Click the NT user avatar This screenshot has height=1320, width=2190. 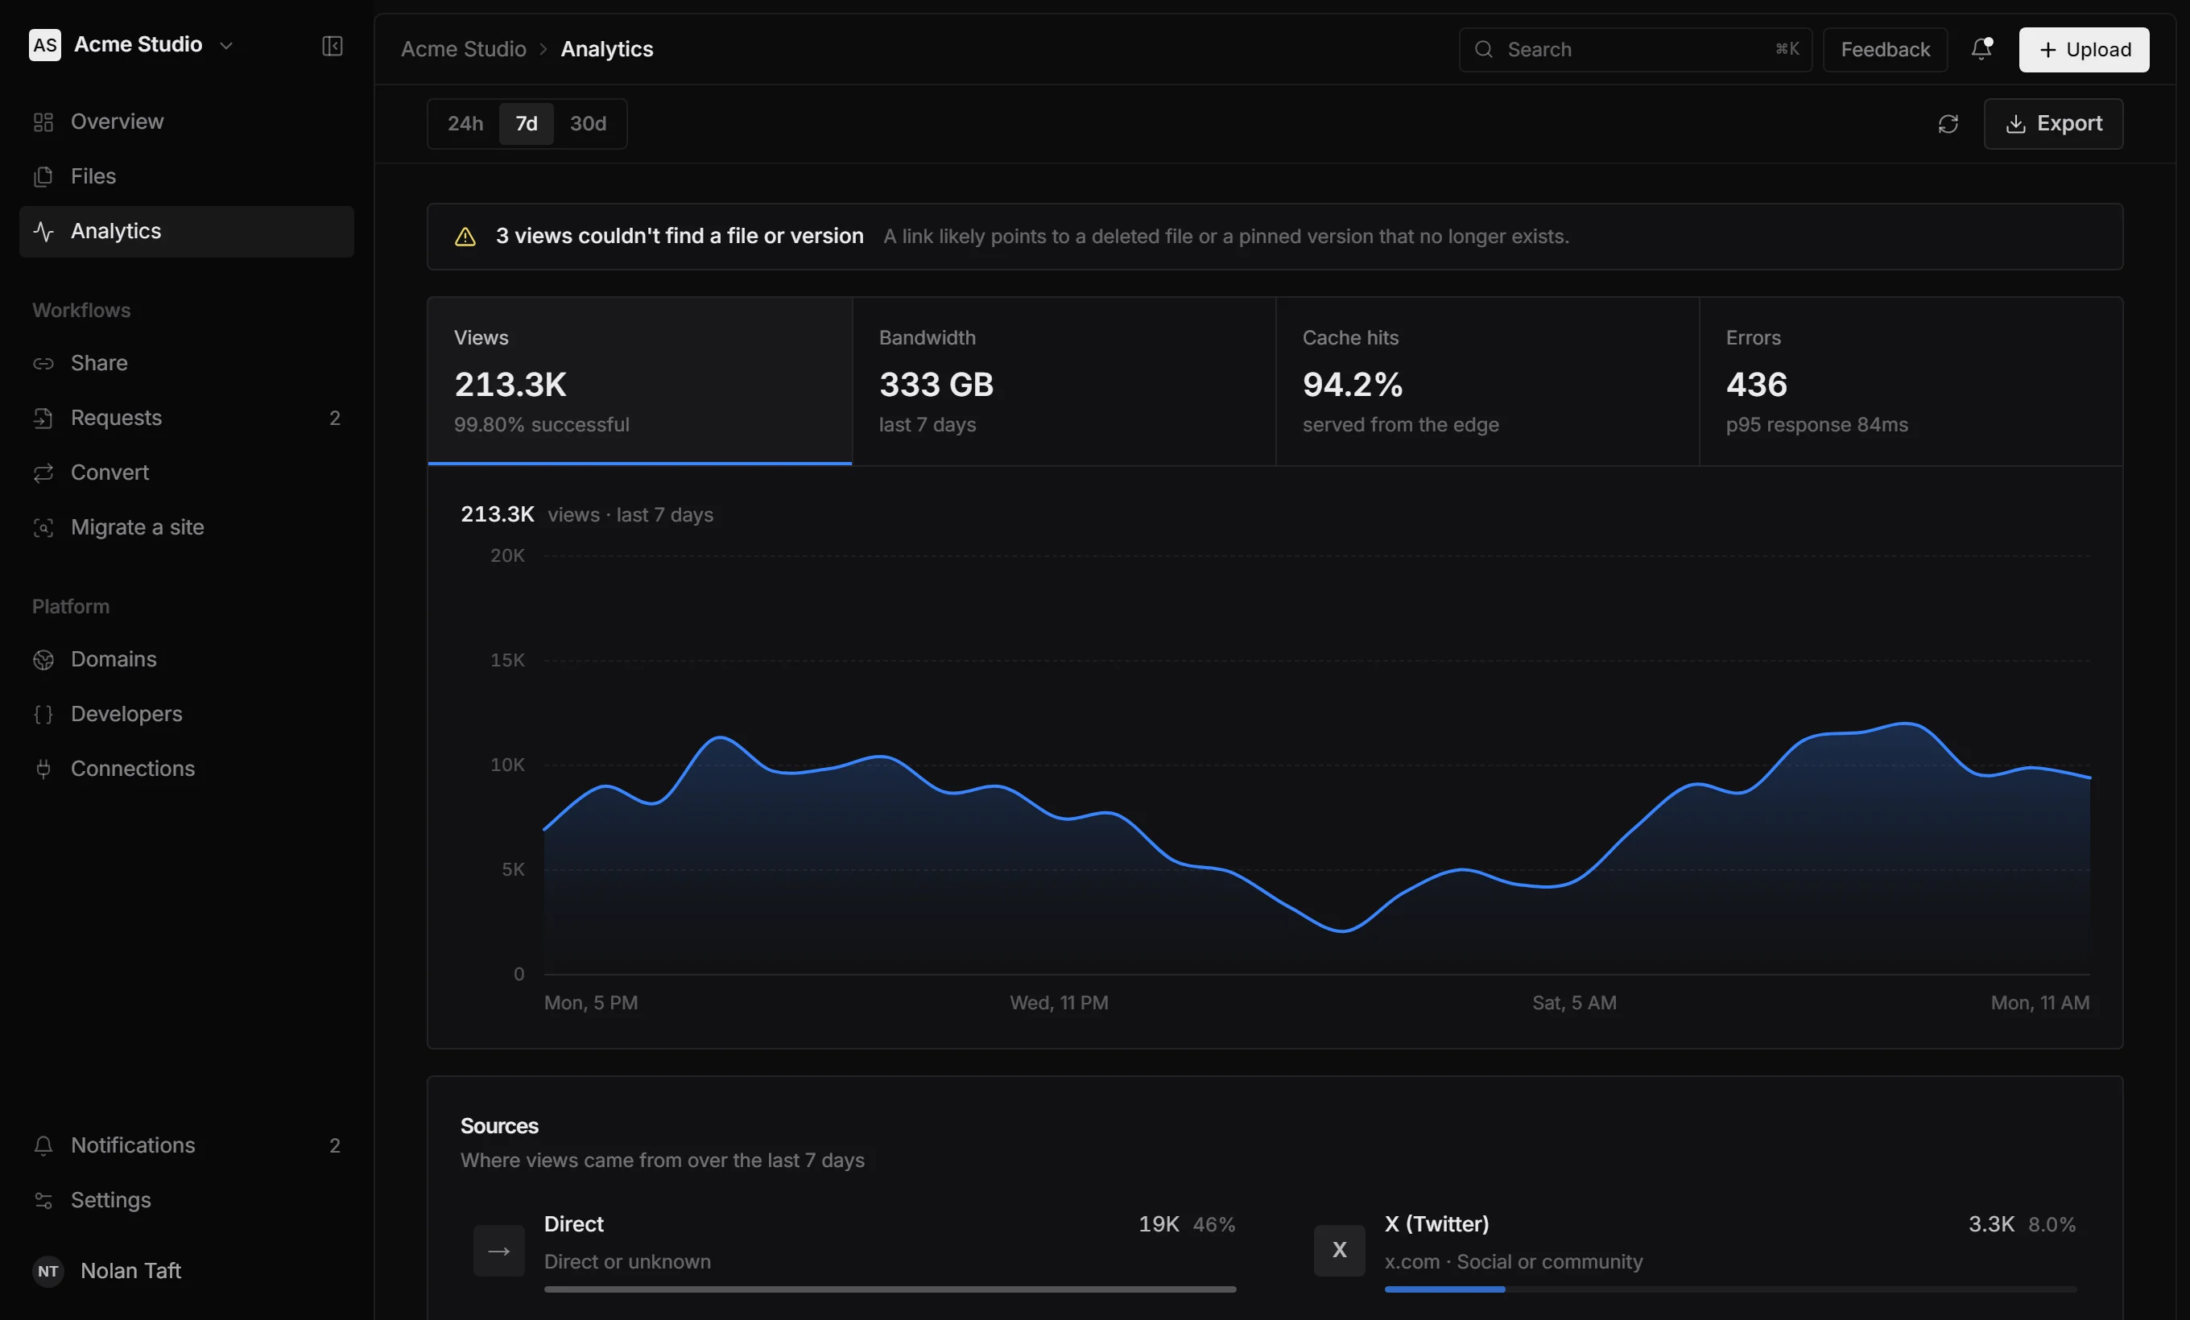pos(48,1271)
